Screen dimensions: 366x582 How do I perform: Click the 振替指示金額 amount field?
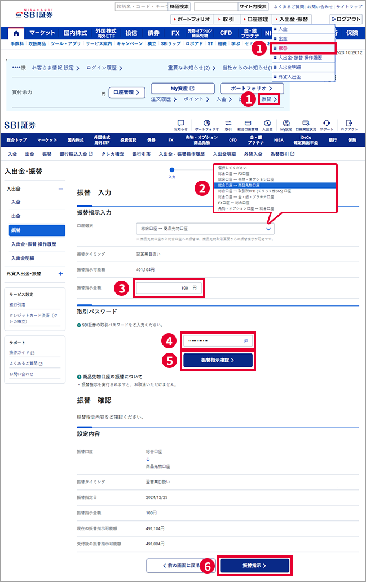point(169,288)
